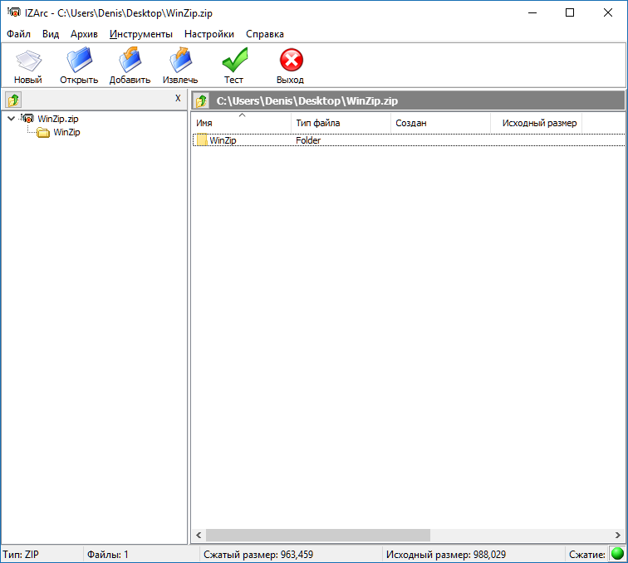Click the Исходный размер column header
The image size is (628, 563).
click(538, 123)
